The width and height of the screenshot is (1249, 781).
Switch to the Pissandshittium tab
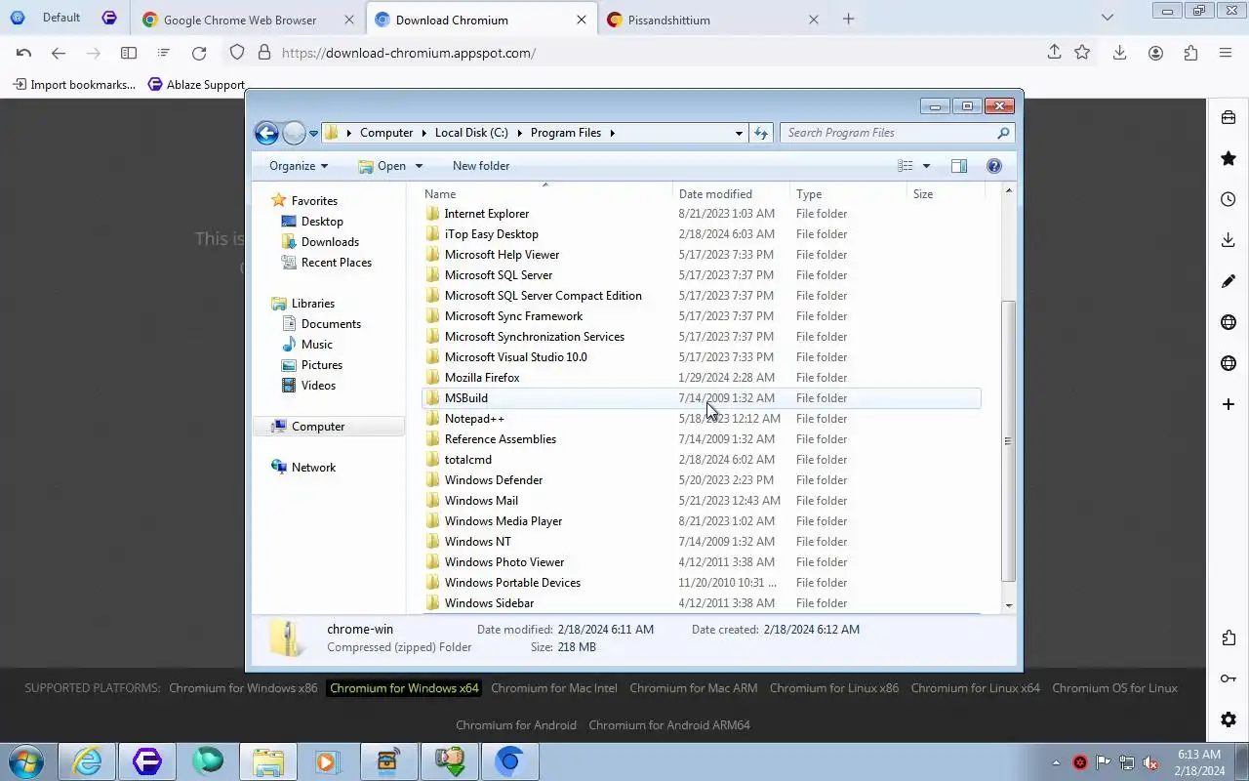click(x=712, y=20)
